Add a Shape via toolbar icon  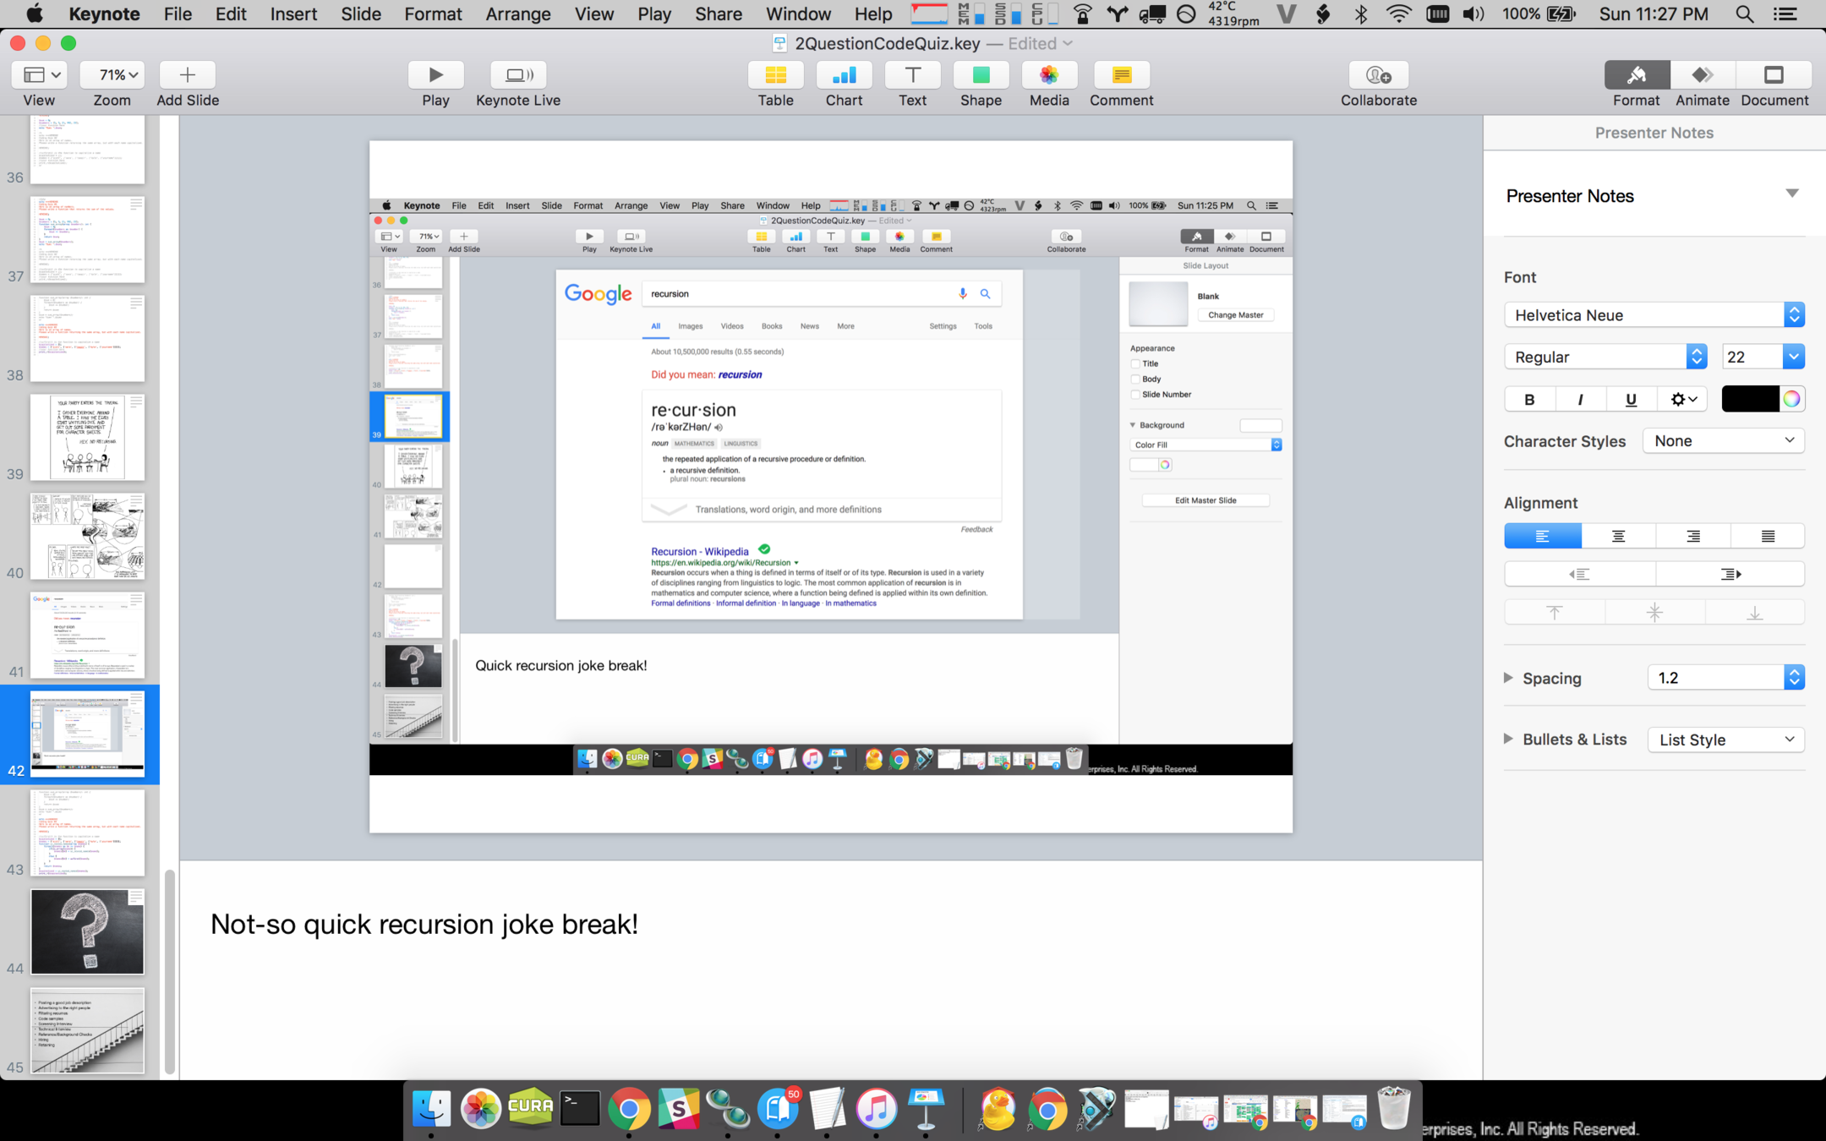point(981,75)
